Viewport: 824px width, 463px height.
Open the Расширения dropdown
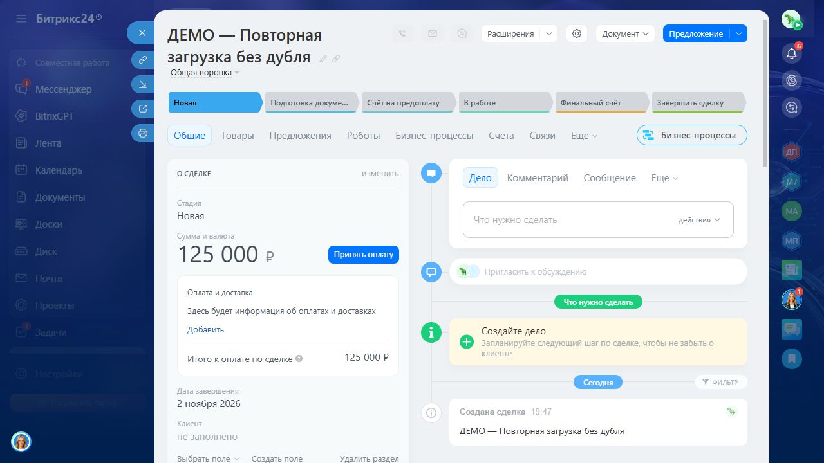(519, 33)
